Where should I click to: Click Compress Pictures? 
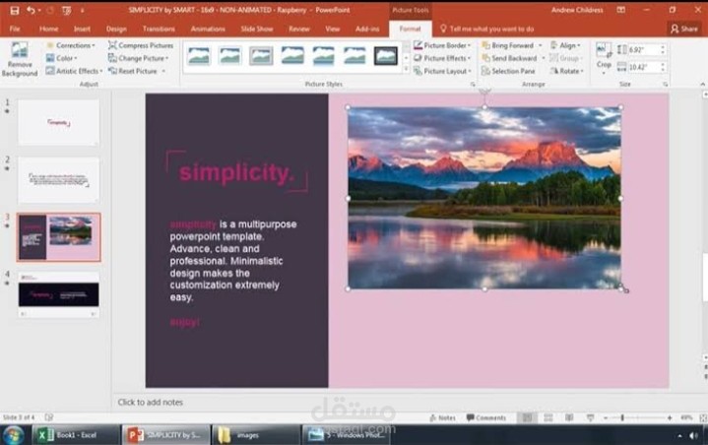[141, 45]
